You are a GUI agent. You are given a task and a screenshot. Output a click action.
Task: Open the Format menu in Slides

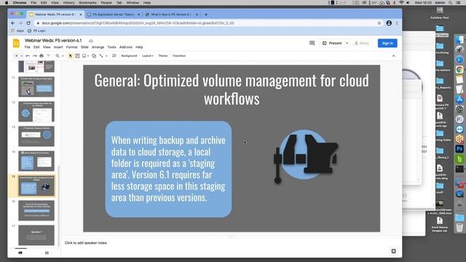pos(71,47)
